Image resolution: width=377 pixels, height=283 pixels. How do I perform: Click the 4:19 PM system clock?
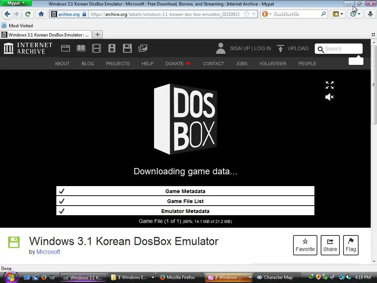pos(363,277)
